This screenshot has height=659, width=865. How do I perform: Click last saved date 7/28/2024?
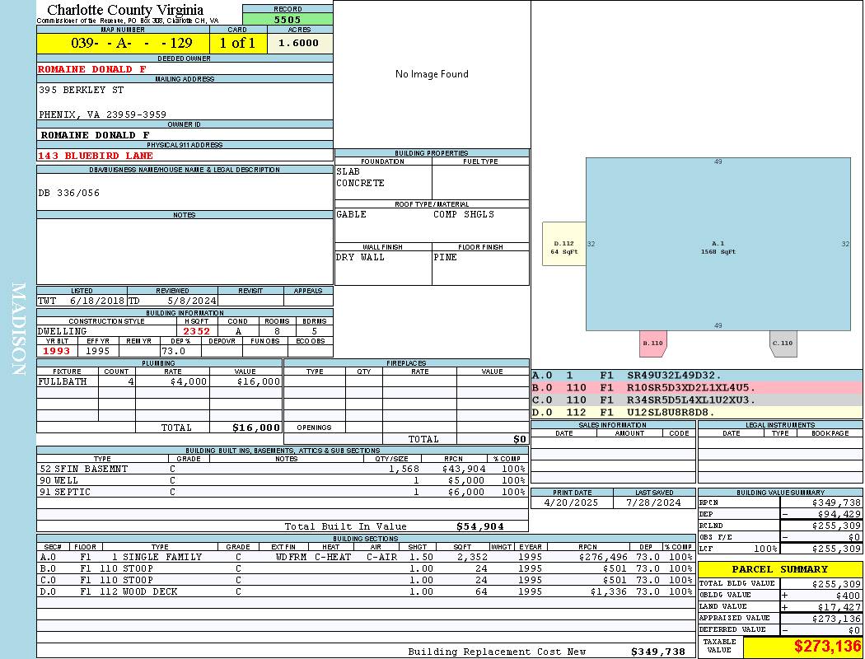click(x=653, y=503)
